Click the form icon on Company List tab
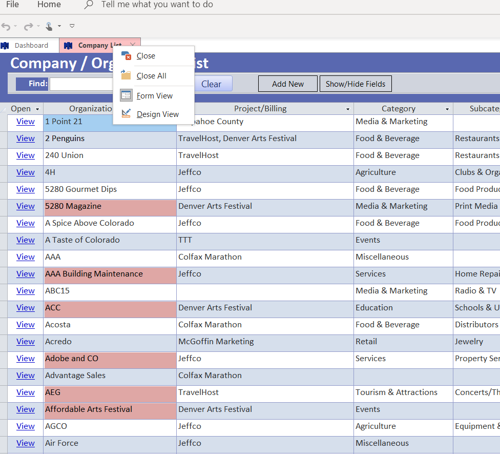Image resolution: width=500 pixels, height=454 pixels. (x=68, y=46)
